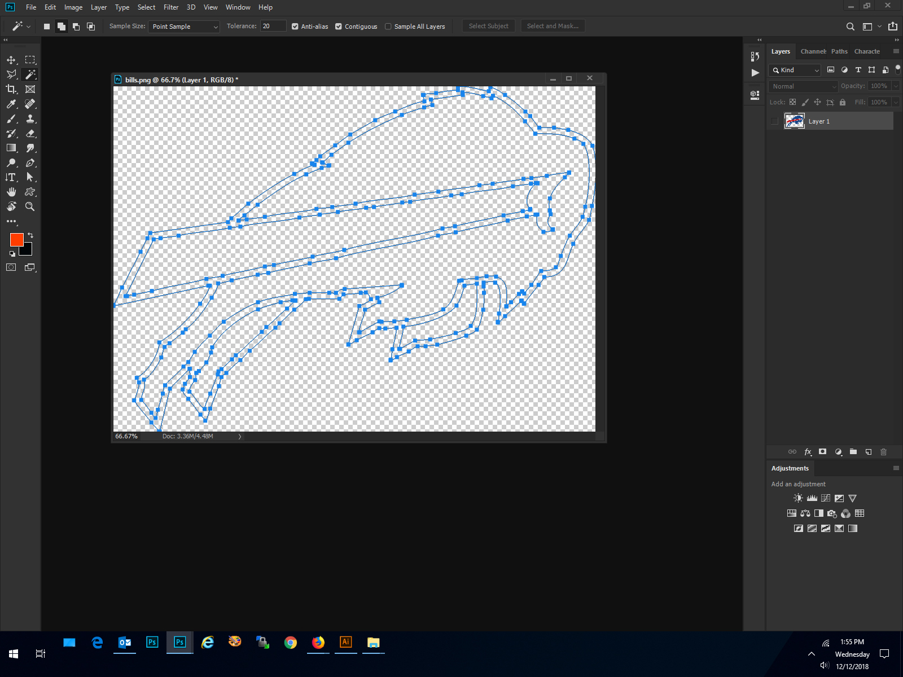Open Layers panel menu
Screen dimensions: 903x677
896,51
